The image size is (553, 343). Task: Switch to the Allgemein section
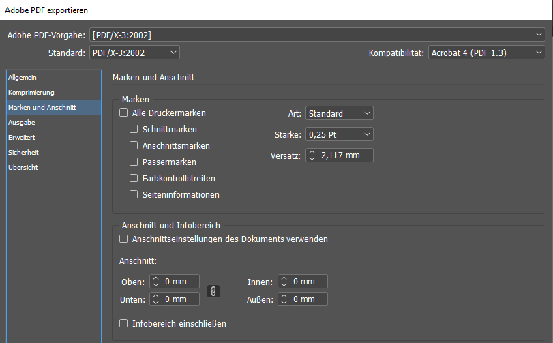tap(22, 78)
